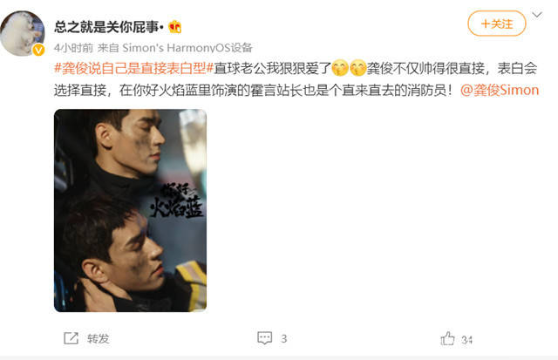Click the post body text
The width and height of the screenshot is (558, 360).
coord(296,79)
